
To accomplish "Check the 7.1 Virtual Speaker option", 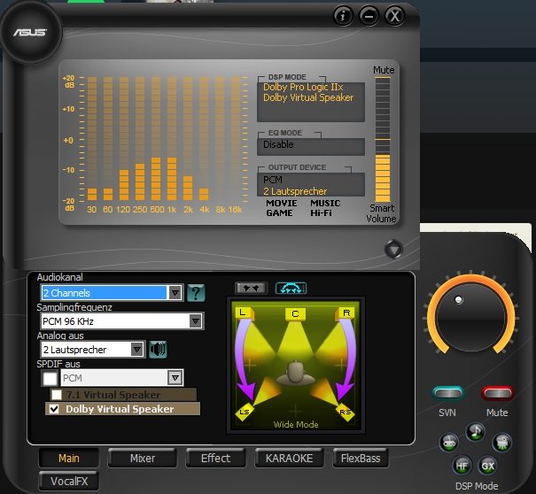I will (57, 395).
